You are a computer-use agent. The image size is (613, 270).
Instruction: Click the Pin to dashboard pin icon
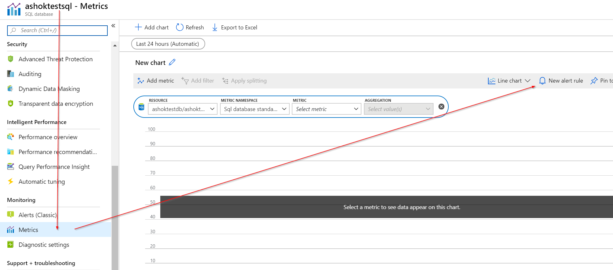click(x=594, y=81)
